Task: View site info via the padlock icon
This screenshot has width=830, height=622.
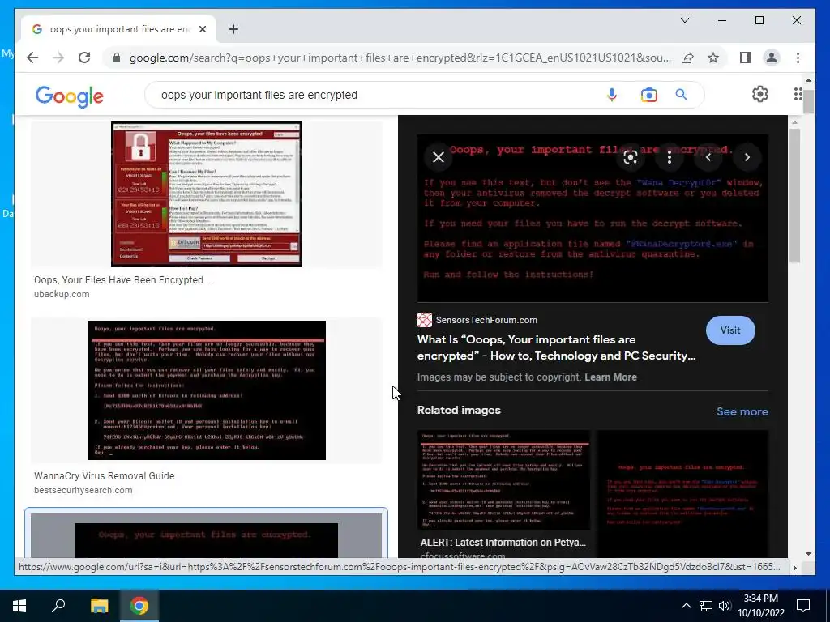Action: [x=117, y=58]
